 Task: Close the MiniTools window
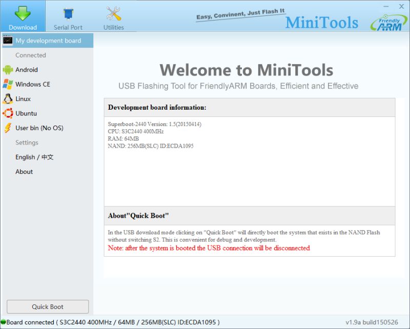401,6
